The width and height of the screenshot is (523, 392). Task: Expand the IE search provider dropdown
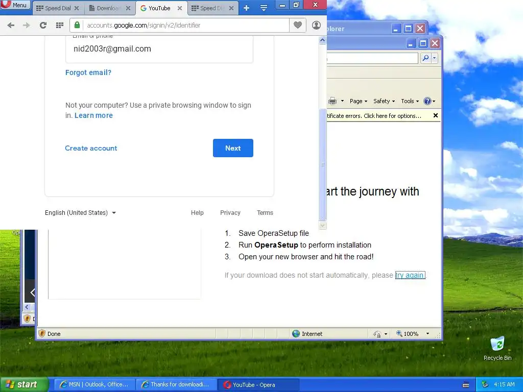pyautogui.click(x=434, y=58)
